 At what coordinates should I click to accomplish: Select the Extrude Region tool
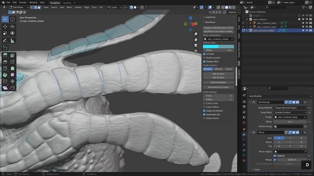coord(5,55)
